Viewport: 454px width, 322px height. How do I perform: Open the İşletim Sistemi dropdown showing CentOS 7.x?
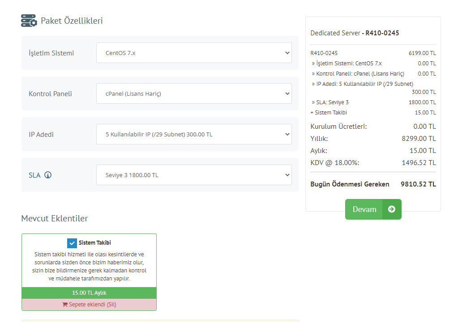194,53
